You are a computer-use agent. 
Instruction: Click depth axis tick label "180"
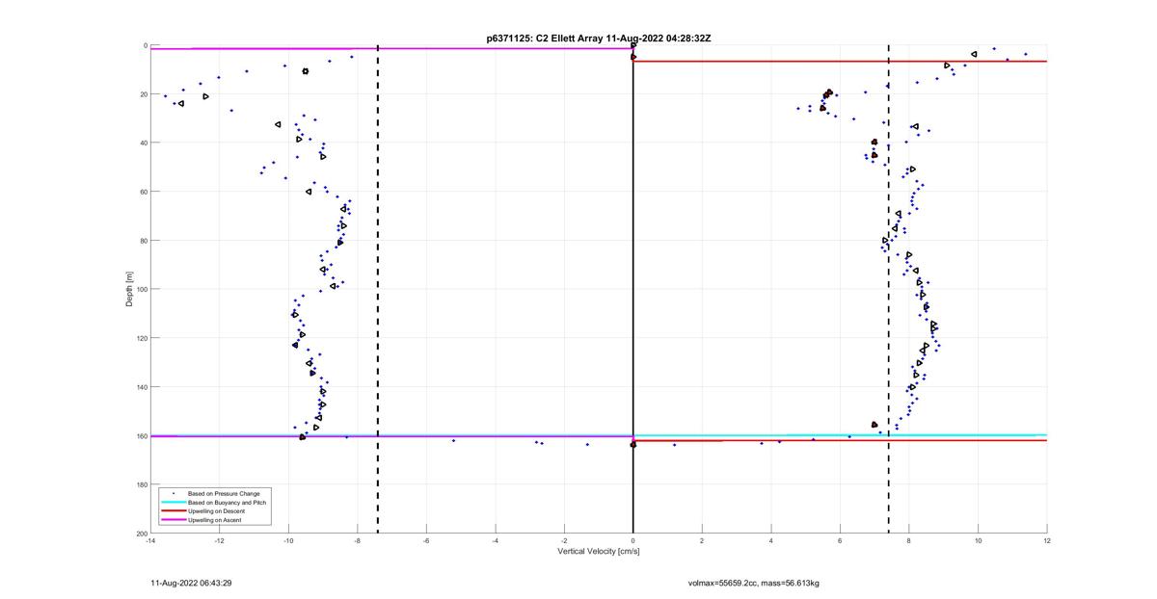(141, 484)
